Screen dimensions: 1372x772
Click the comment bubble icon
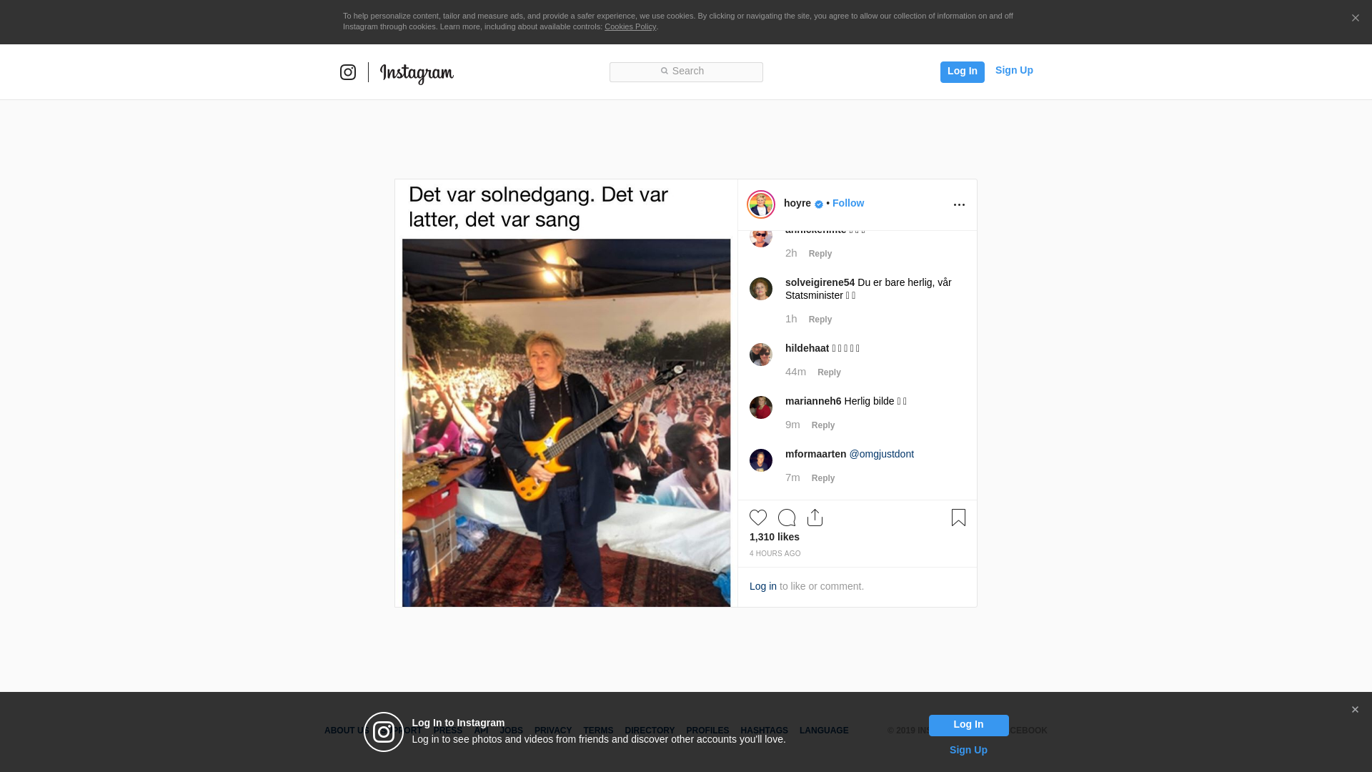click(x=787, y=518)
